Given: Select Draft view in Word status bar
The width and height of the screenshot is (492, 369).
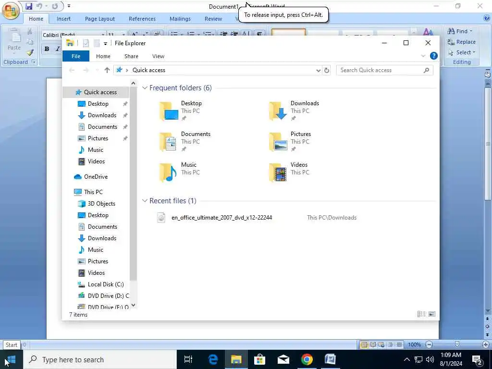Looking at the screenshot, I should [399, 344].
